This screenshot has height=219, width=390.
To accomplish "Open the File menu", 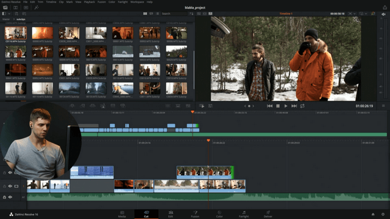I will point(26,2).
